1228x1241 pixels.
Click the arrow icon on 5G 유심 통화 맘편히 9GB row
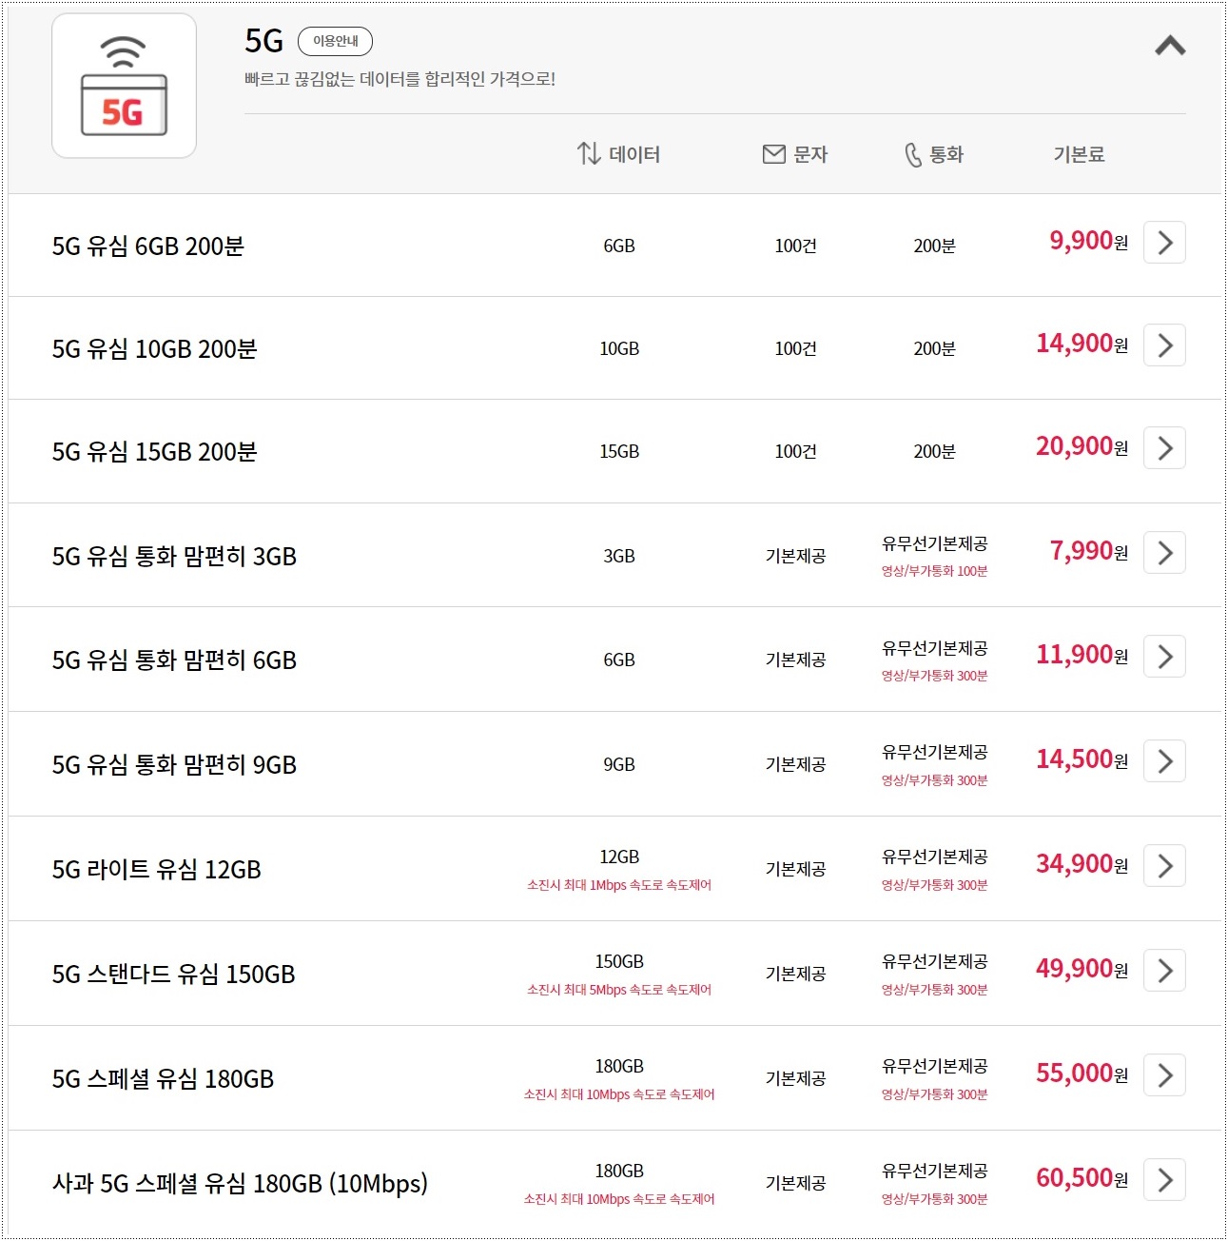pyautogui.click(x=1163, y=761)
